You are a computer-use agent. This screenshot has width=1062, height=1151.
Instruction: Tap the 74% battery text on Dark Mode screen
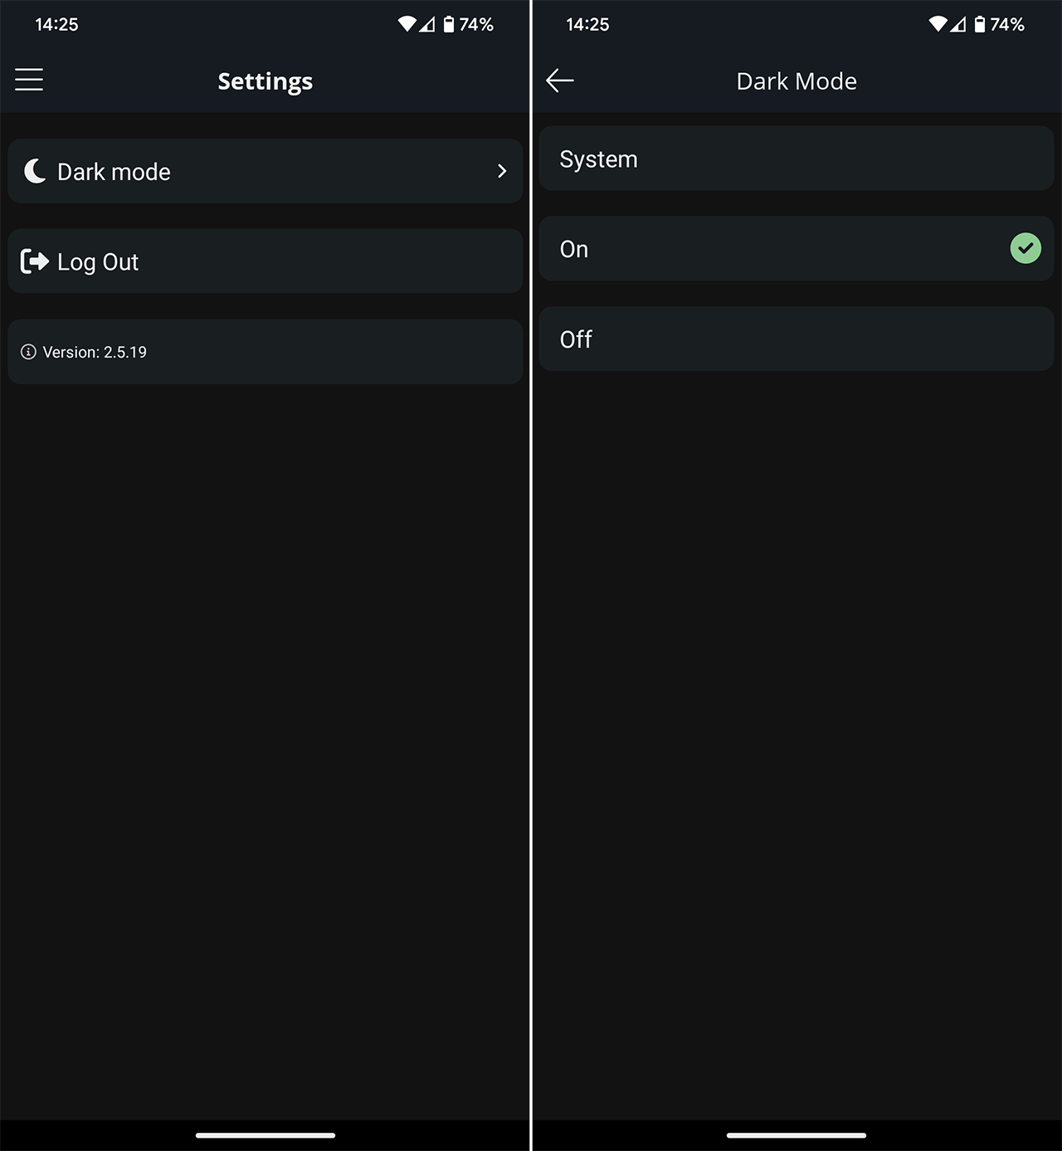point(1007,25)
